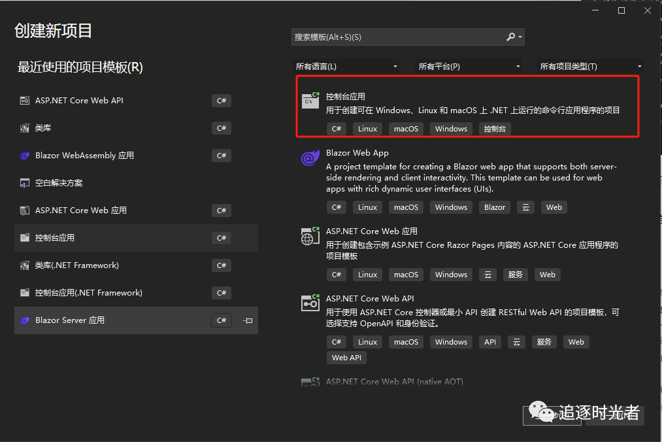Pin the Blazor Server 应用 template

pos(248,321)
